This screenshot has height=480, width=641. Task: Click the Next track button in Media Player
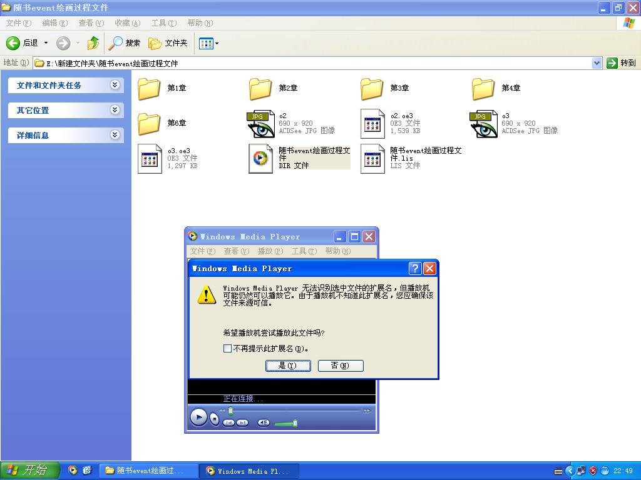[x=242, y=422]
